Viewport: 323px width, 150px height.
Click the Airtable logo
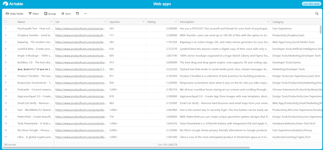(x=13, y=4)
